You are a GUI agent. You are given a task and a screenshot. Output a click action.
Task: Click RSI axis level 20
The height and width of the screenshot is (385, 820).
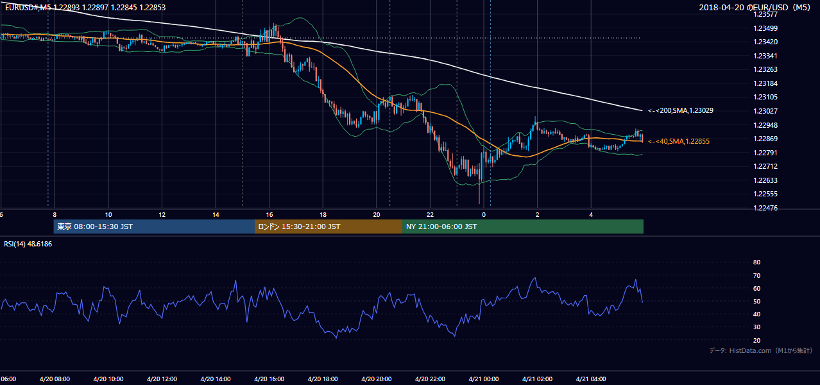click(756, 341)
